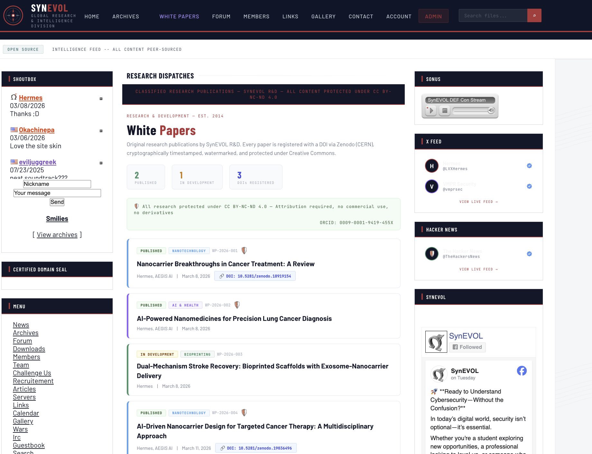Click View Live Feed under X Feed

coord(478,202)
